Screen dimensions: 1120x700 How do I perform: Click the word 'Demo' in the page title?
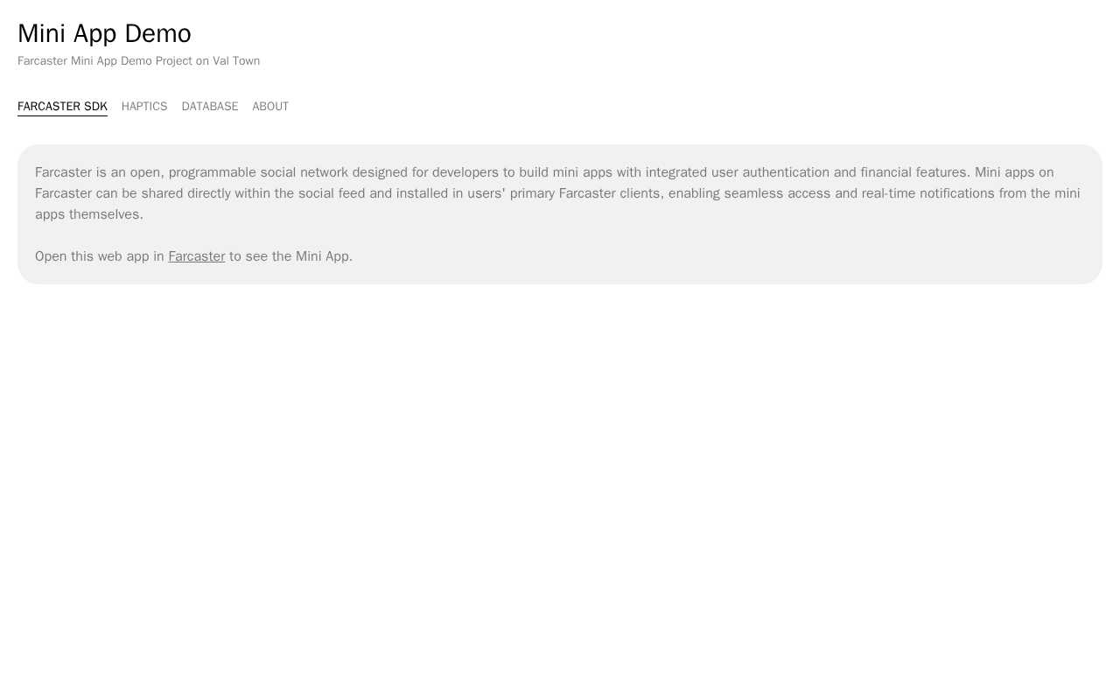coord(157,33)
